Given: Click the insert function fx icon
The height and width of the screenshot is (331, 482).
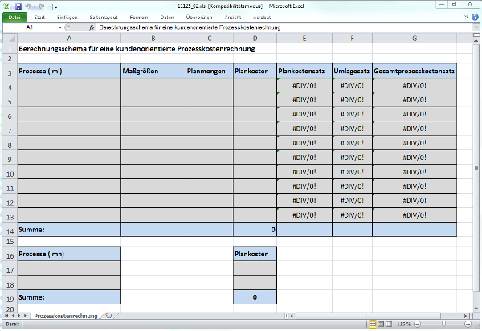Looking at the screenshot, I should [x=91, y=27].
